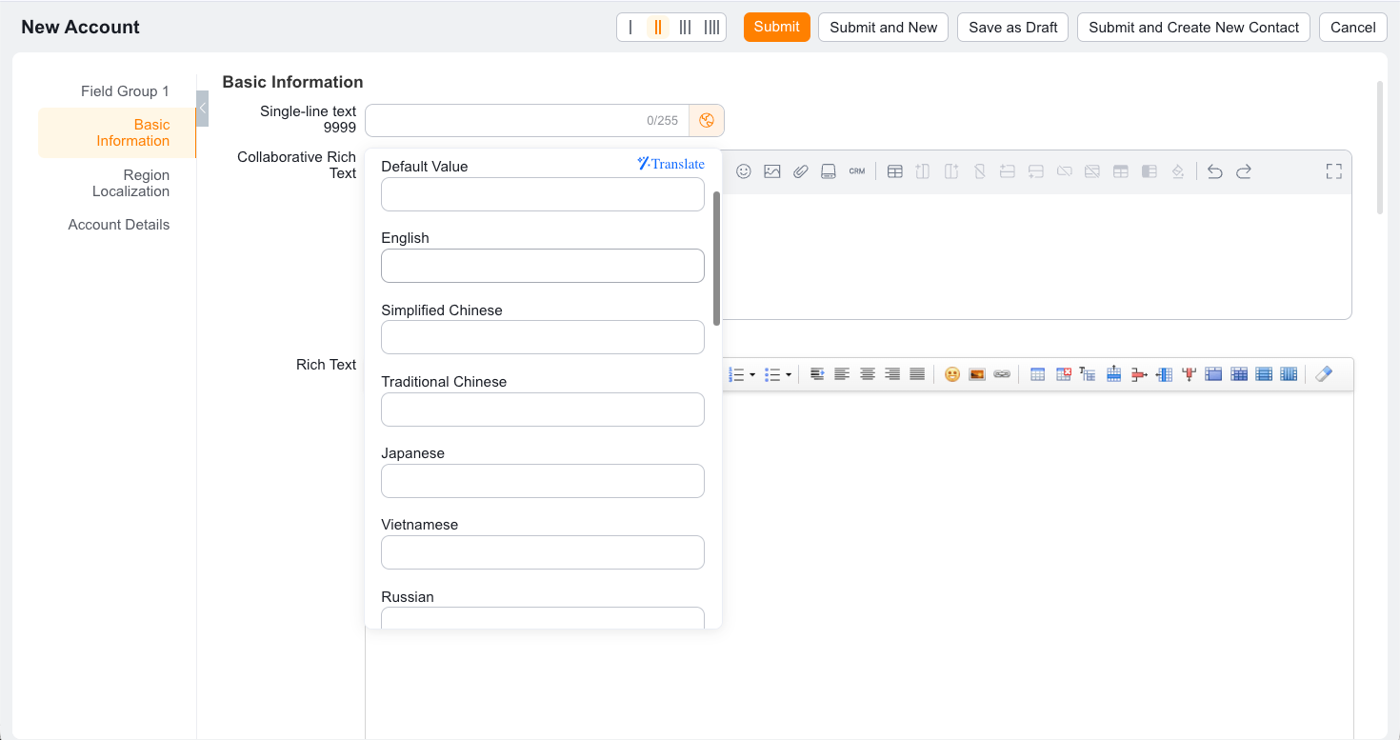1400x740 pixels.
Task: Open bulleted list dropdown arrow
Action: 789,375
